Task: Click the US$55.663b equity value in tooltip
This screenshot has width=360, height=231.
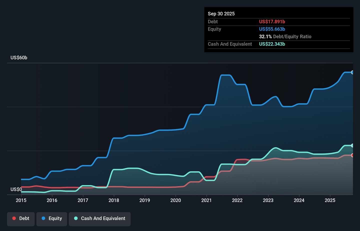Action: [272, 29]
